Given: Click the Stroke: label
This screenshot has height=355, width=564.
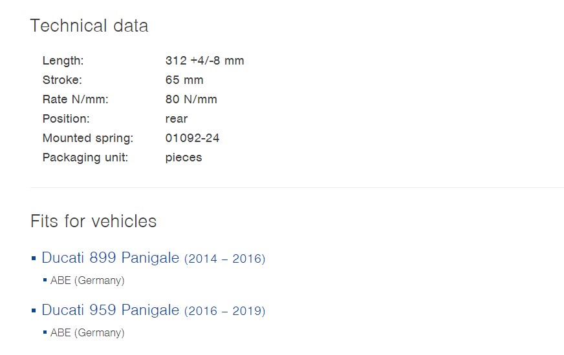Looking at the screenshot, I should click(62, 80).
